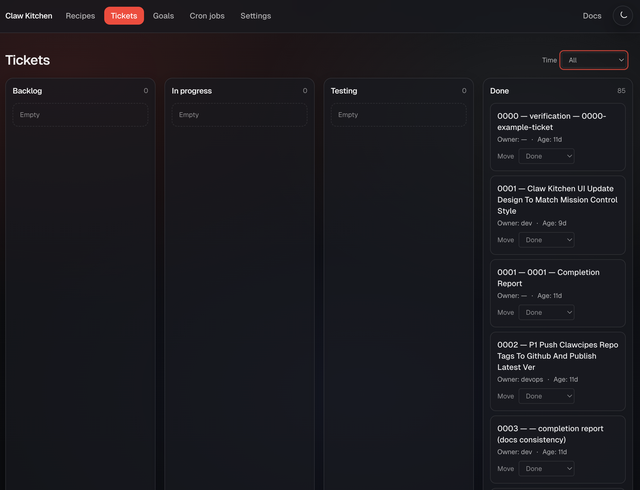
Task: Open the Settings page
Action: (256, 16)
